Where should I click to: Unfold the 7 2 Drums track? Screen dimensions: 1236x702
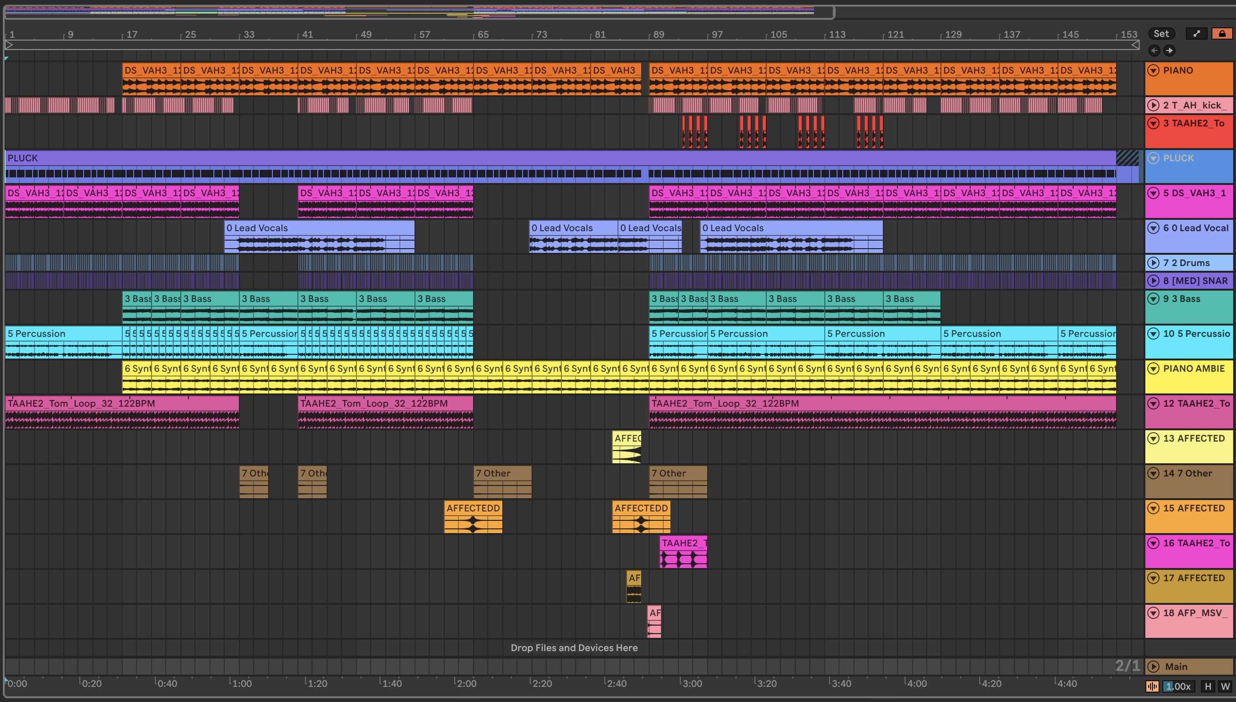1153,263
